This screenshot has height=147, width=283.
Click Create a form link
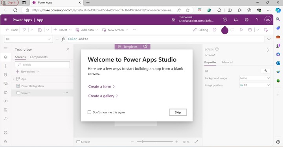101,86
